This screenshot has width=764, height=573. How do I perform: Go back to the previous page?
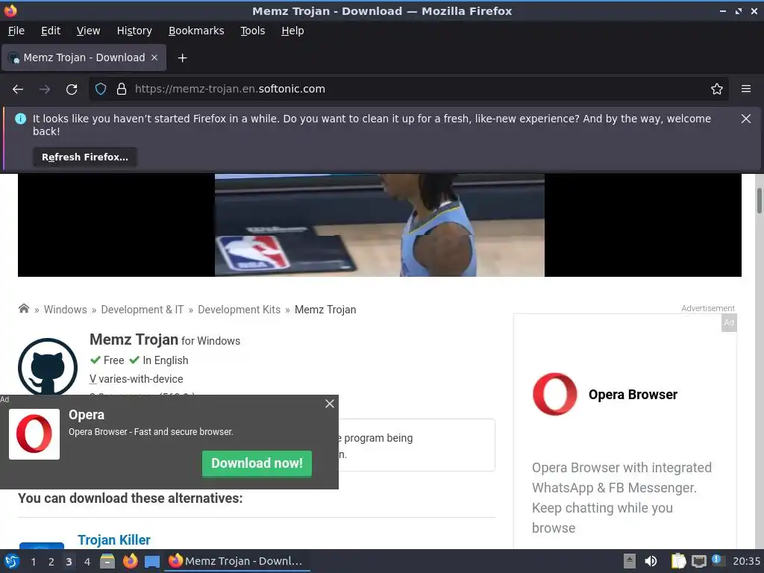pos(18,90)
